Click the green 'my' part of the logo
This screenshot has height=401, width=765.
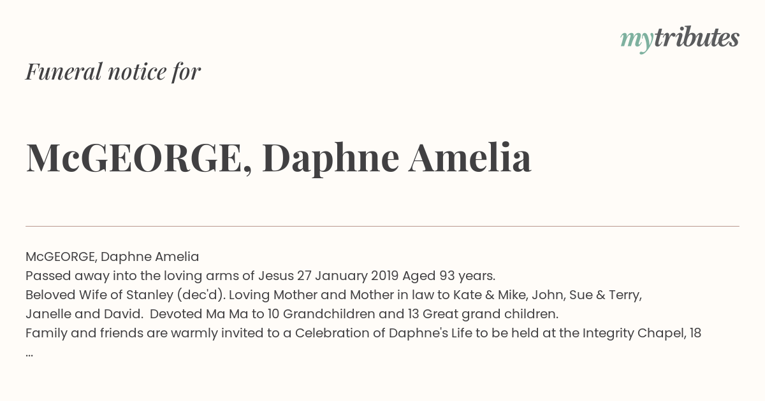pos(637,40)
